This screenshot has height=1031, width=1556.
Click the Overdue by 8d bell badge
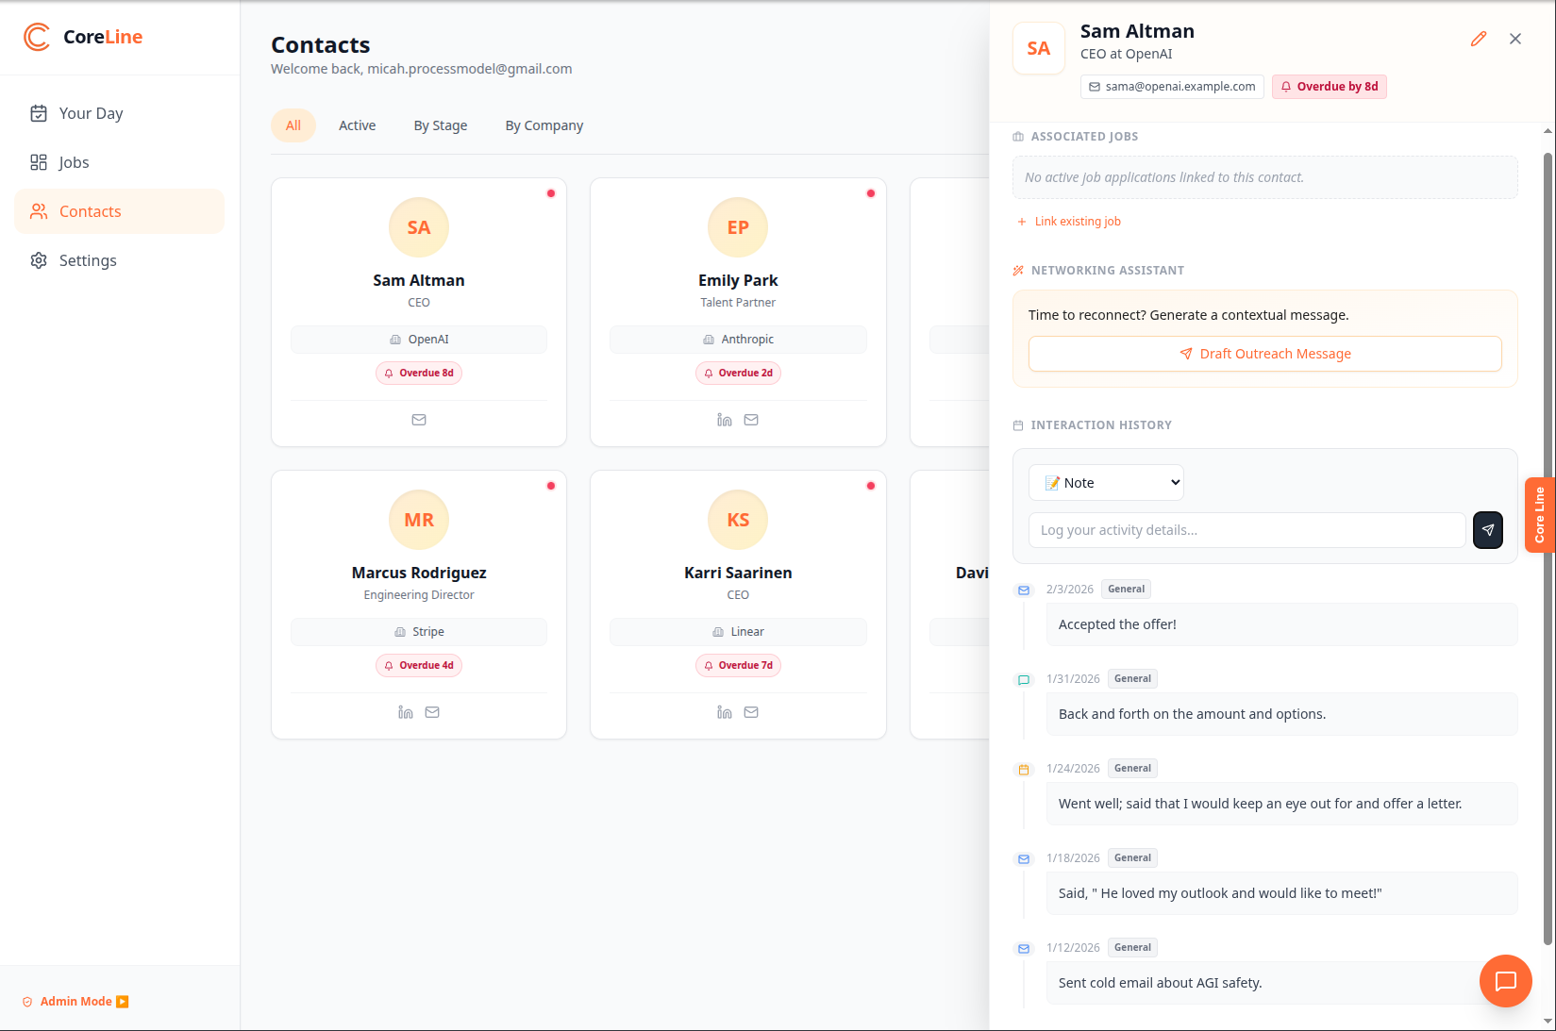[1329, 86]
